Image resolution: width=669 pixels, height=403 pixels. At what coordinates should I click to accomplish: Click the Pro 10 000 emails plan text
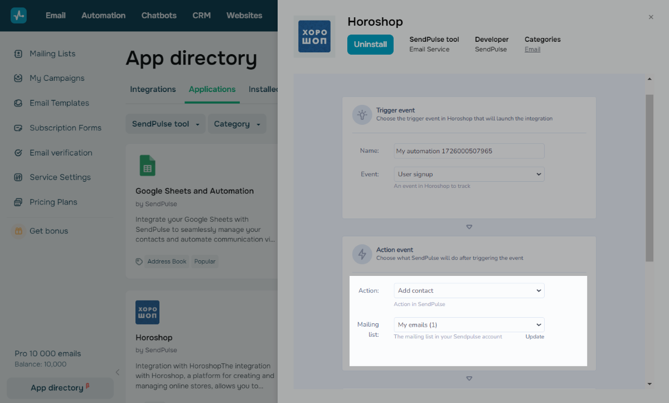click(x=47, y=353)
